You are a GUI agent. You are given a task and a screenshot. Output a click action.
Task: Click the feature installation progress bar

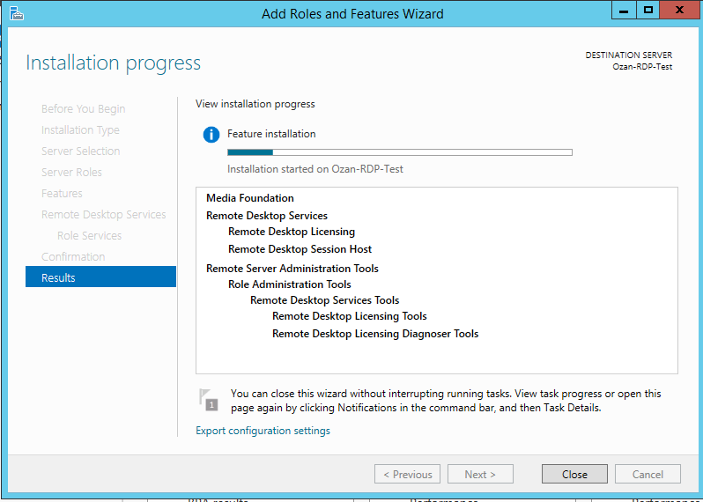[399, 152]
